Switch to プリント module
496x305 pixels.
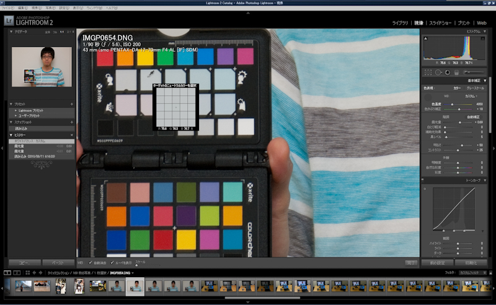coord(464,23)
